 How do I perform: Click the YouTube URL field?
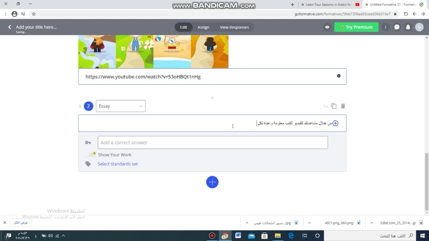(x=212, y=77)
